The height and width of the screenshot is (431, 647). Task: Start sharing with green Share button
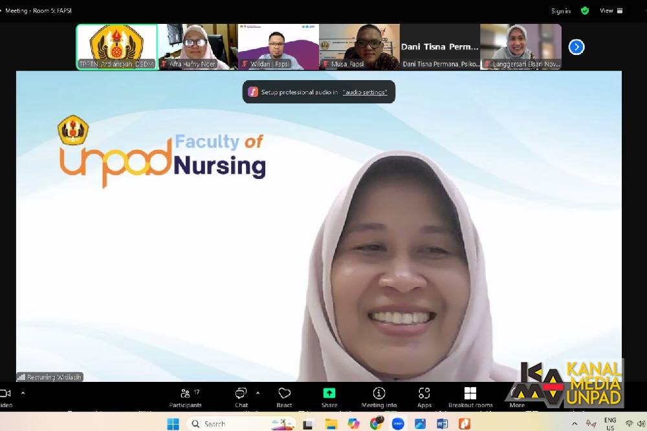(329, 395)
